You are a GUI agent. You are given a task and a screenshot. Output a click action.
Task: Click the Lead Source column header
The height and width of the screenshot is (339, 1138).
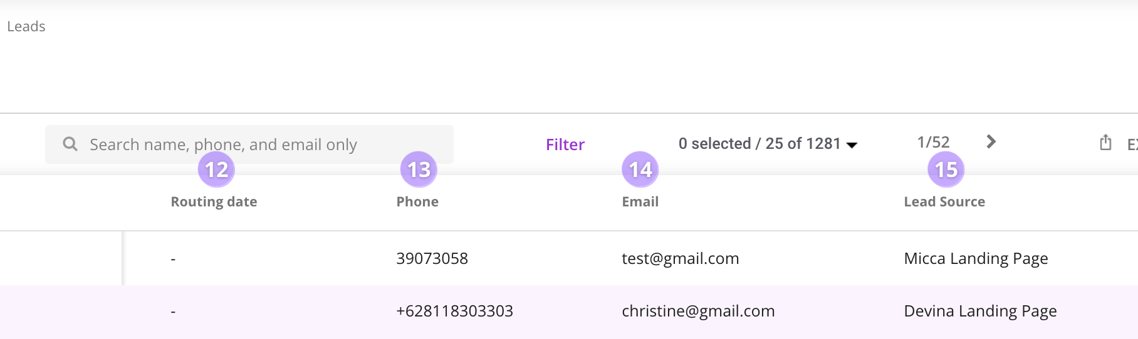click(944, 201)
